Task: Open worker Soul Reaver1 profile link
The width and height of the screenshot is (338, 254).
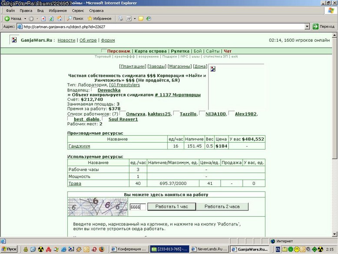Action: (x=123, y=119)
